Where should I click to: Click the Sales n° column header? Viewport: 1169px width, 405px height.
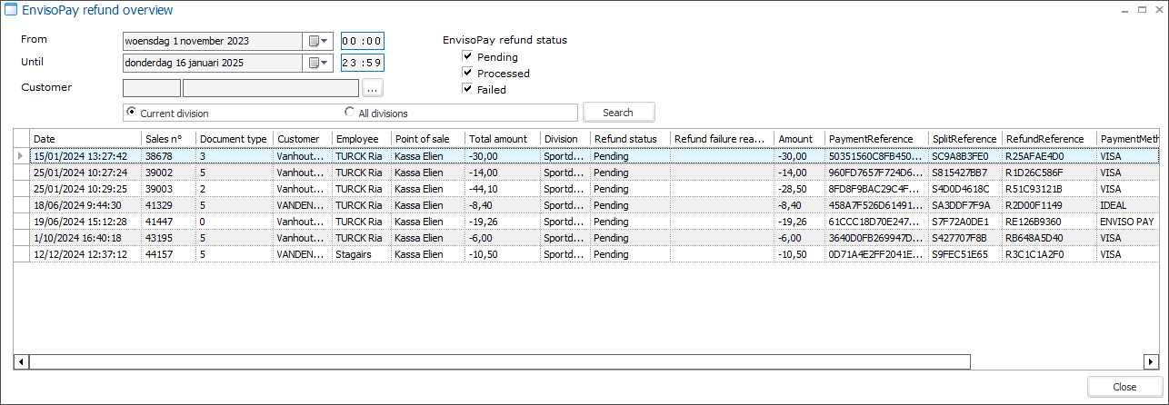click(168, 139)
